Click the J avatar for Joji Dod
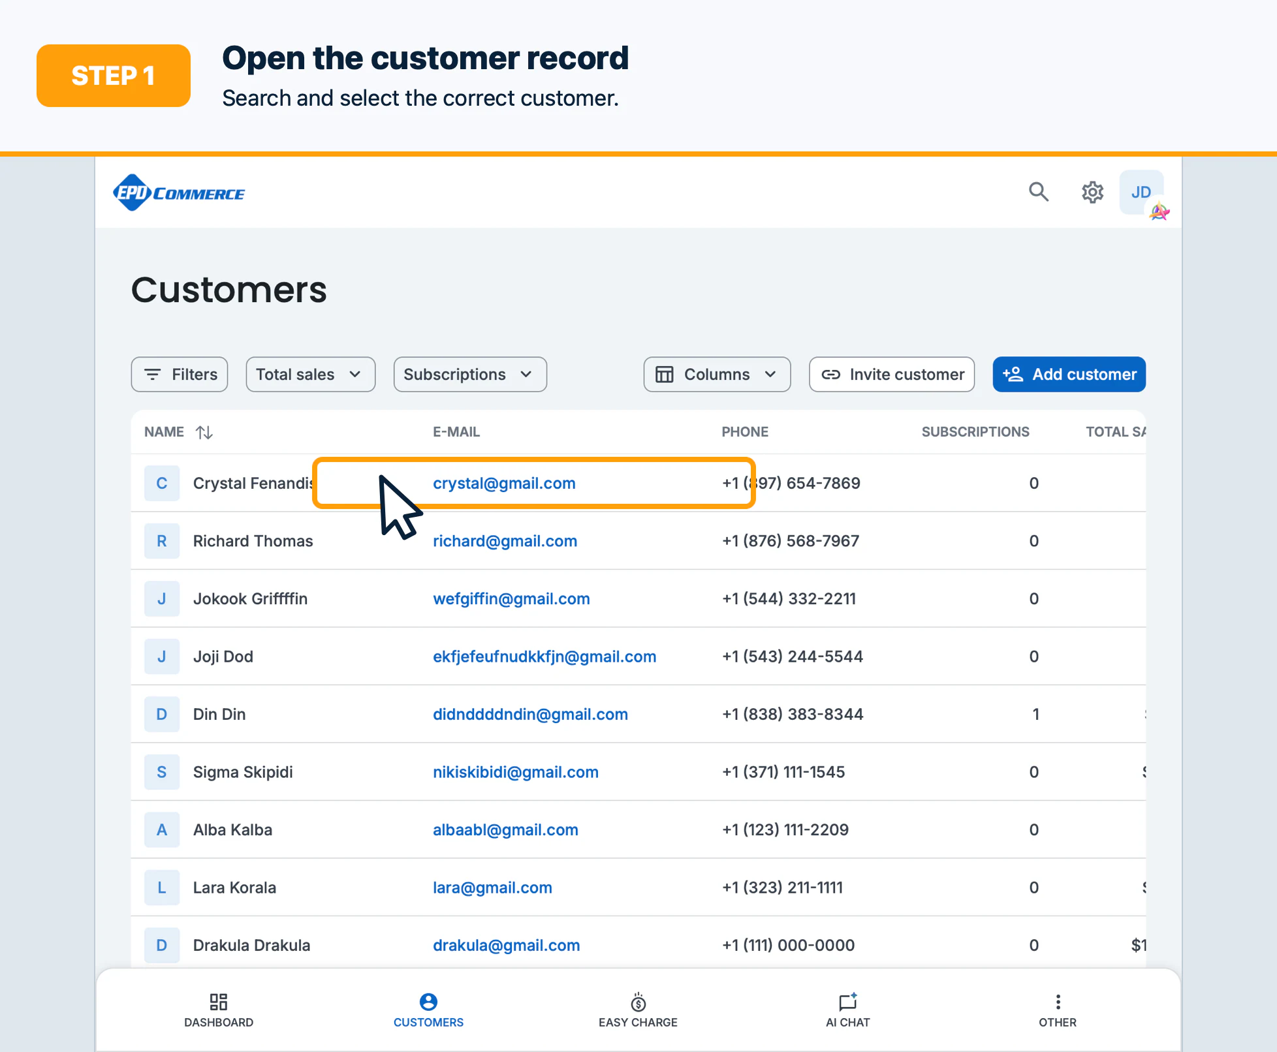 (162, 657)
